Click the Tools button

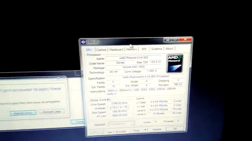[x=137, y=130]
